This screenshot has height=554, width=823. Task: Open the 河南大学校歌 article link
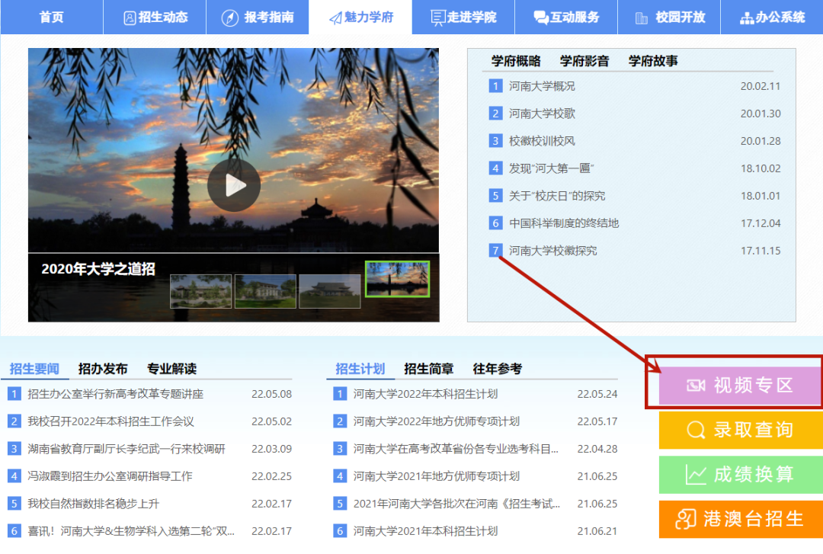543,114
